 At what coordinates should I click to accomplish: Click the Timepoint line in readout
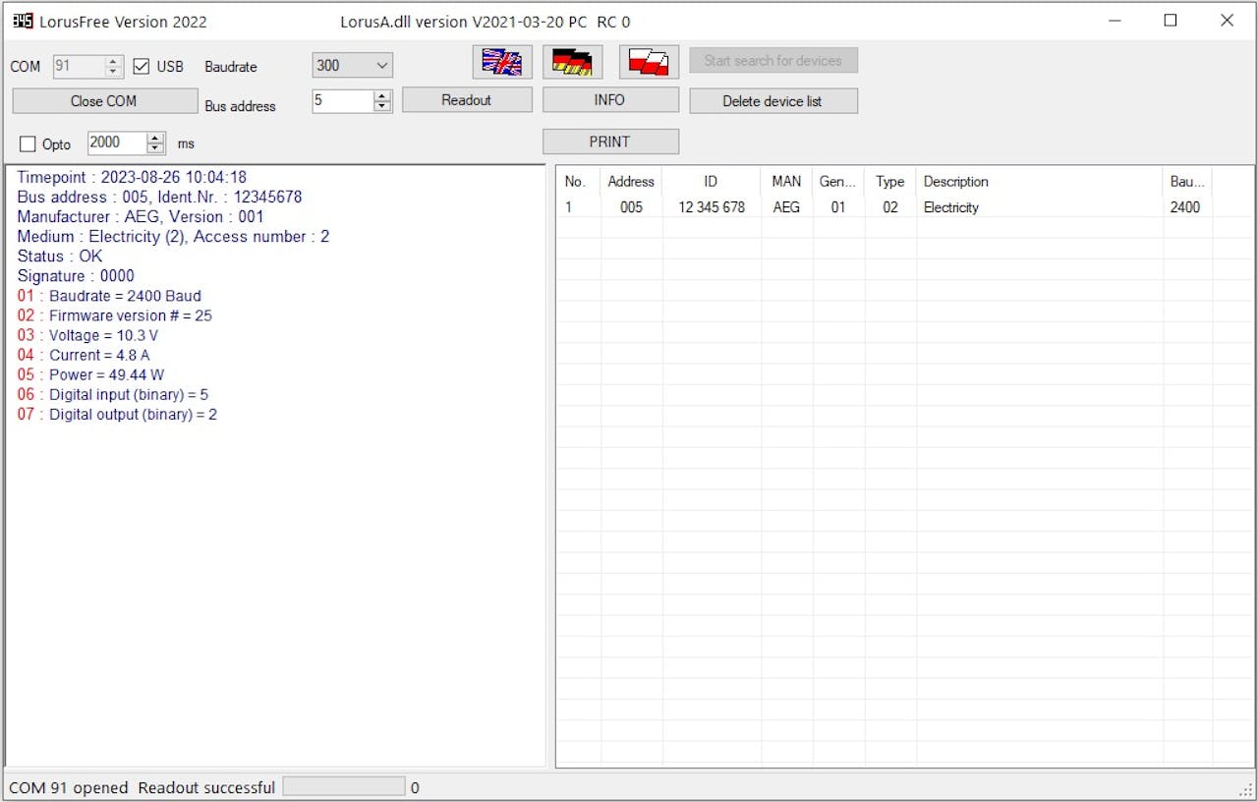tap(132, 178)
